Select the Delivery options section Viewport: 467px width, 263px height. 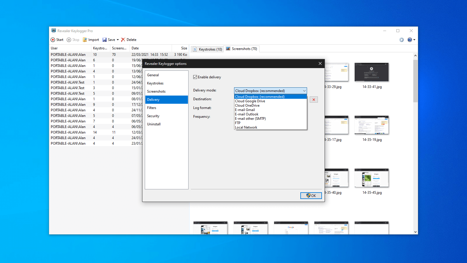tap(167, 100)
